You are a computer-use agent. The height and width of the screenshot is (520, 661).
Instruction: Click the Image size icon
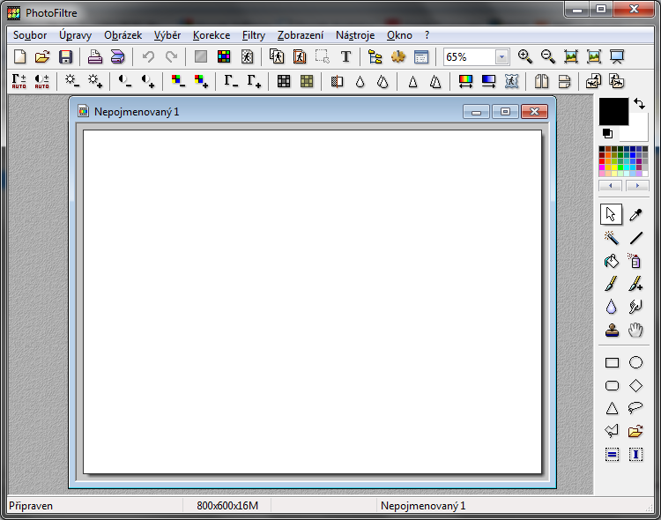click(x=277, y=56)
